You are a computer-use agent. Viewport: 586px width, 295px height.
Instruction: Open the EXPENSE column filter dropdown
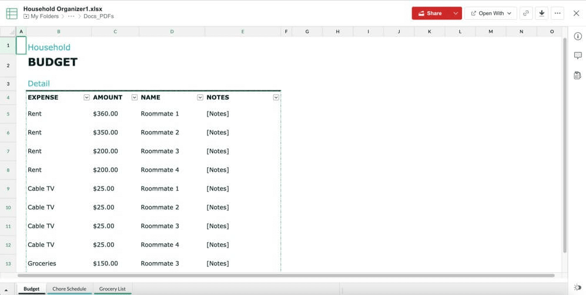pyautogui.click(x=86, y=97)
